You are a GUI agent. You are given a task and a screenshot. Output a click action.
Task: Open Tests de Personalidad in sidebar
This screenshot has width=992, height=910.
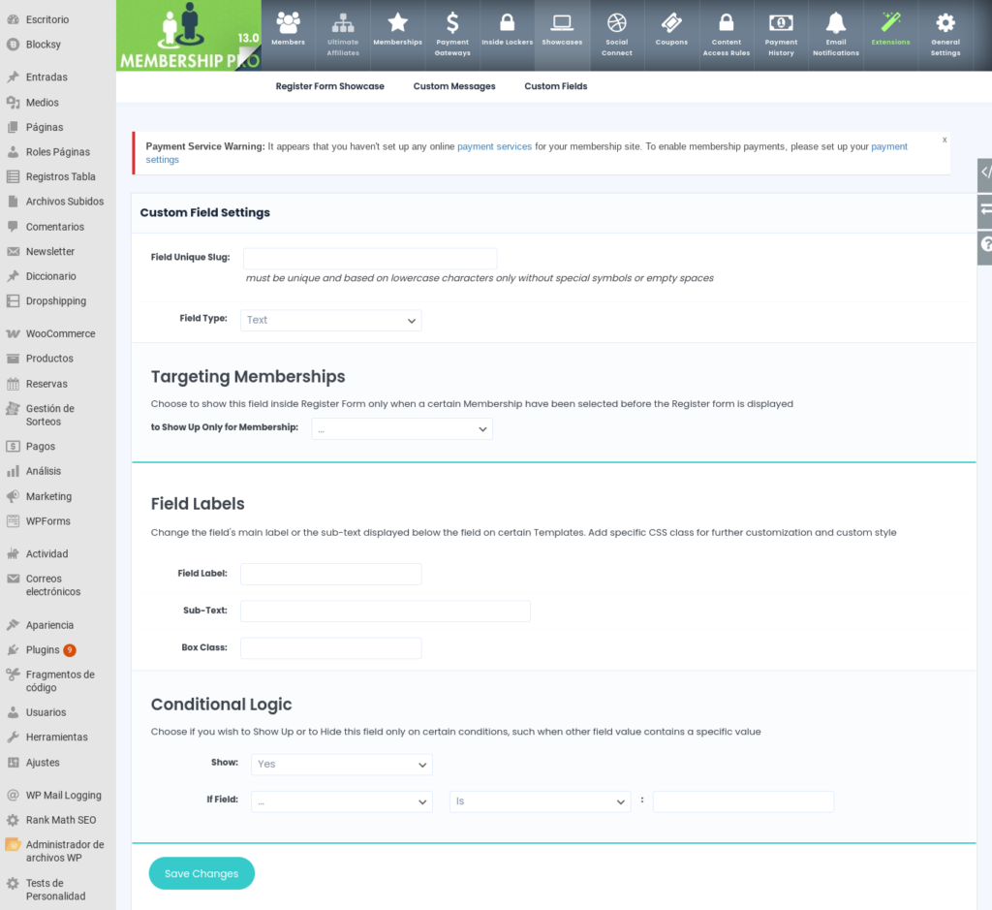[x=57, y=890]
